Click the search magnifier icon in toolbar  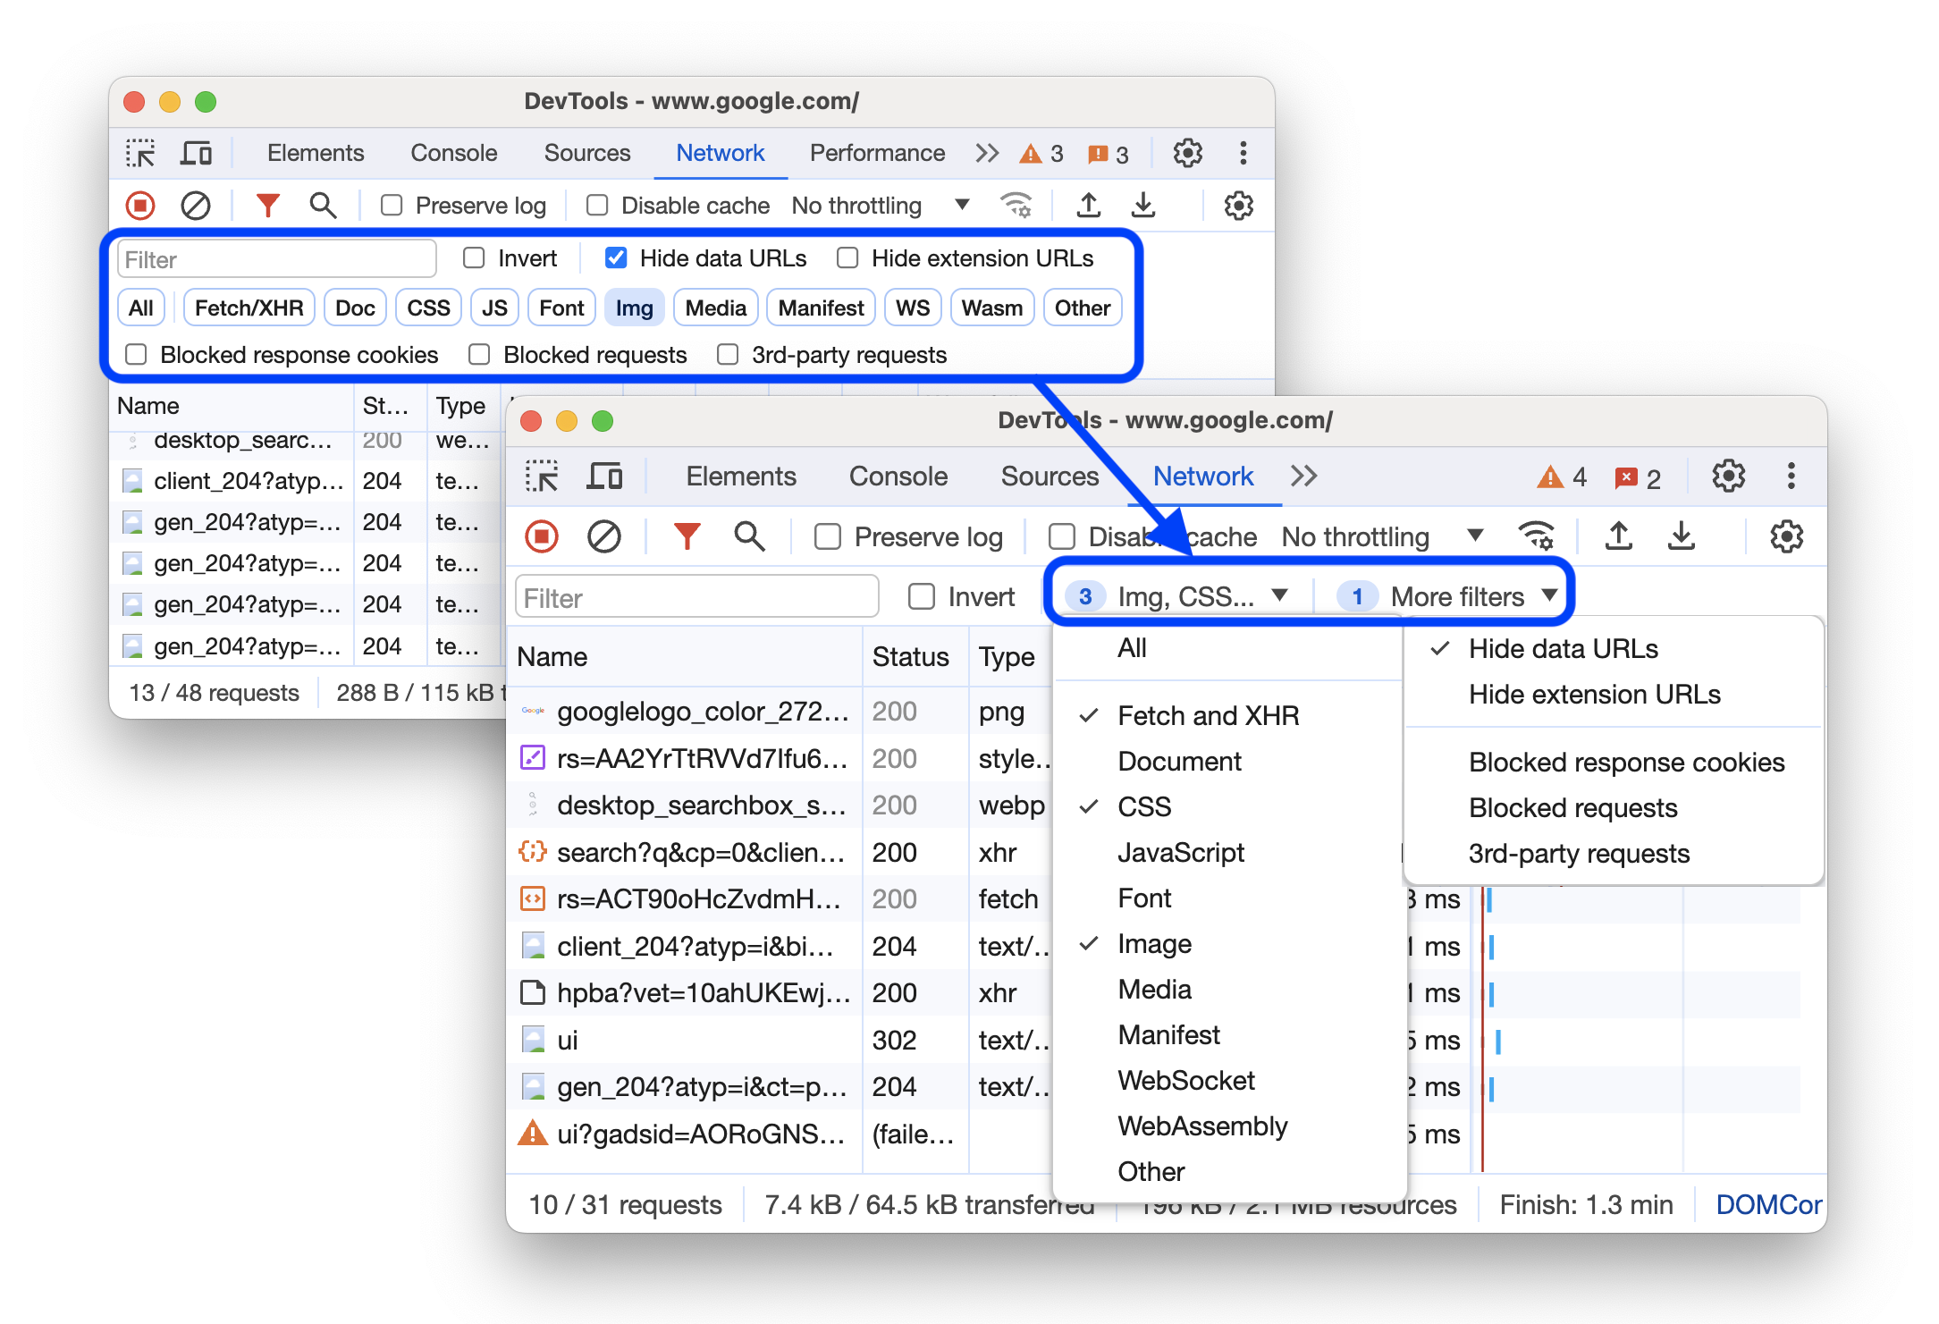[750, 535]
